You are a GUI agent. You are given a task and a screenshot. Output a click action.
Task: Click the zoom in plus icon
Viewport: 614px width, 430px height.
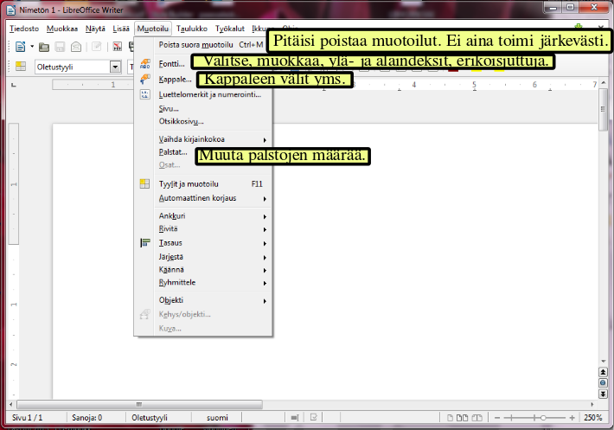coord(572,418)
